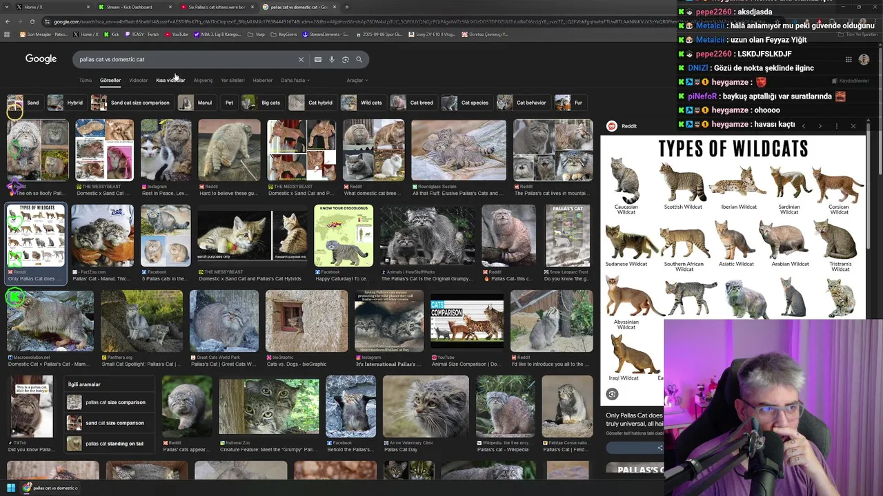Switch to the Six Pallas's cat kittens tab
This screenshot has width=883, height=496.
click(217, 7)
